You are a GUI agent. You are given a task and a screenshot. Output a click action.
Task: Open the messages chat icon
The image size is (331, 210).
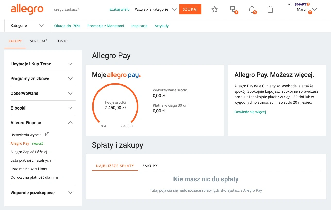pos(234,10)
